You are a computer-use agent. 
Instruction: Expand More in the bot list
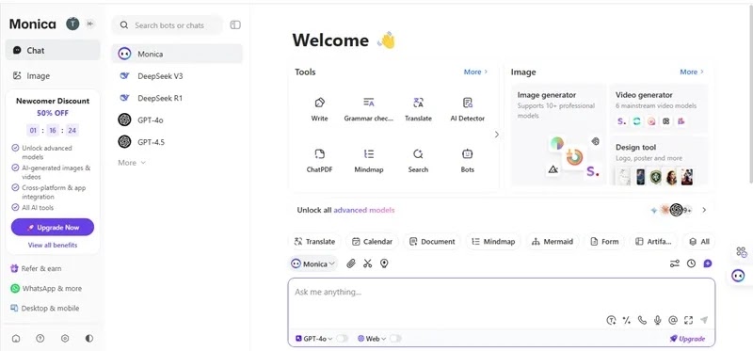[132, 163]
